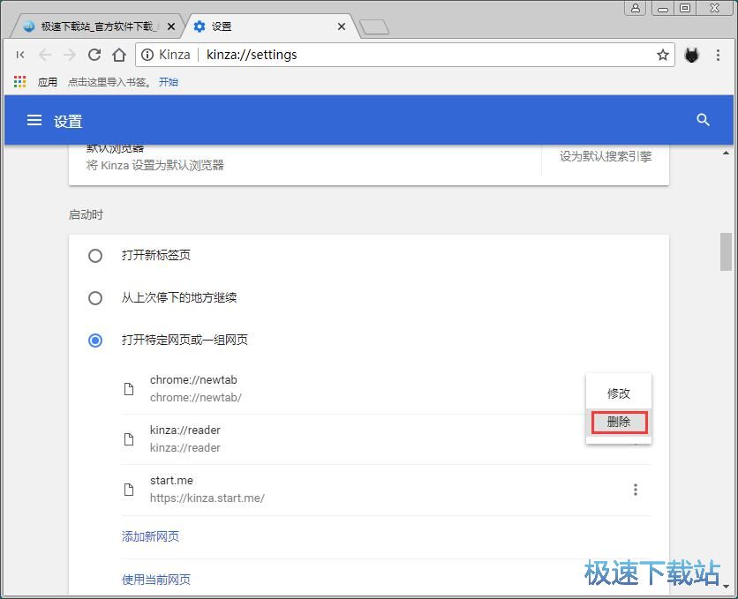Click the vertical scrollbar thumb
The width and height of the screenshot is (738, 599).
726,251
